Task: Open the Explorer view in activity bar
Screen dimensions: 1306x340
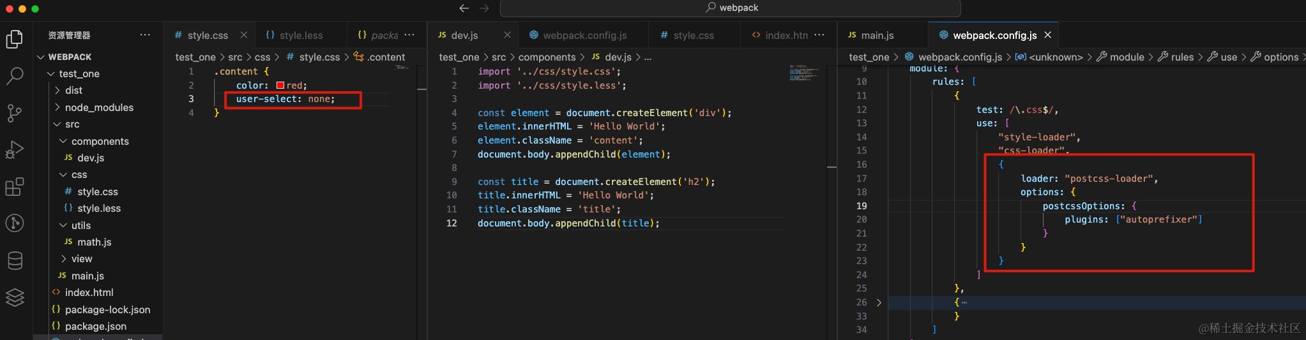Action: [x=15, y=39]
